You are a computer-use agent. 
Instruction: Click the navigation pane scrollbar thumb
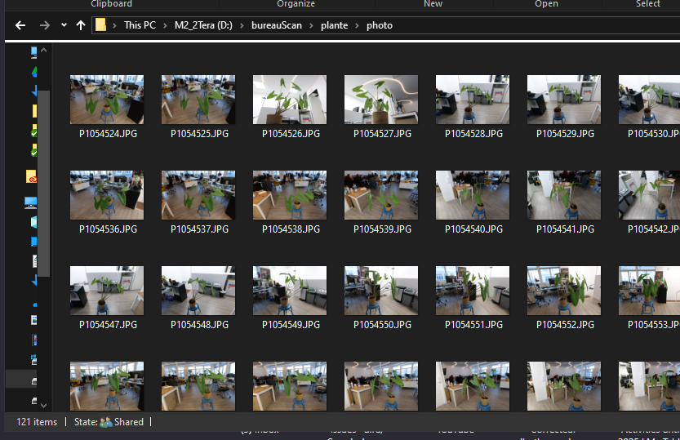coord(43,184)
